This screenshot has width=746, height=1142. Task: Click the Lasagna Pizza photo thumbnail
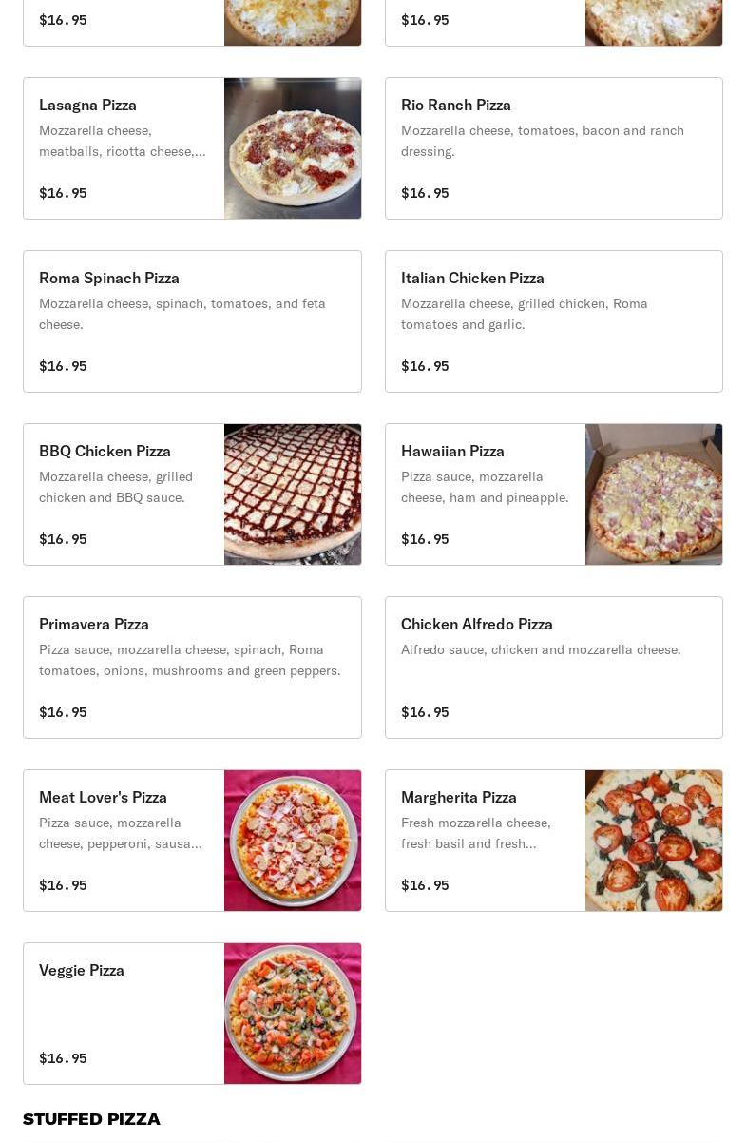(x=293, y=148)
